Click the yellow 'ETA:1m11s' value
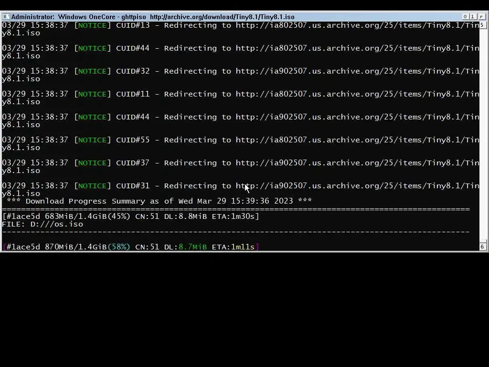The width and height of the screenshot is (489, 367). pos(233,247)
